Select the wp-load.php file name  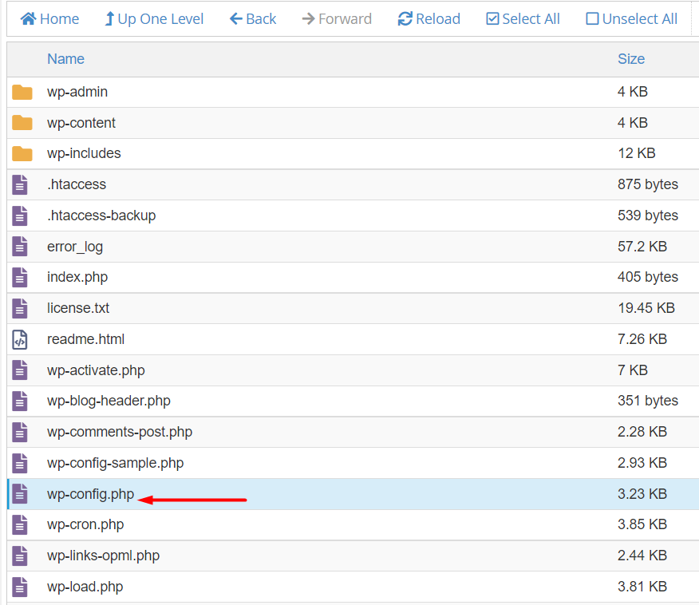(85, 587)
